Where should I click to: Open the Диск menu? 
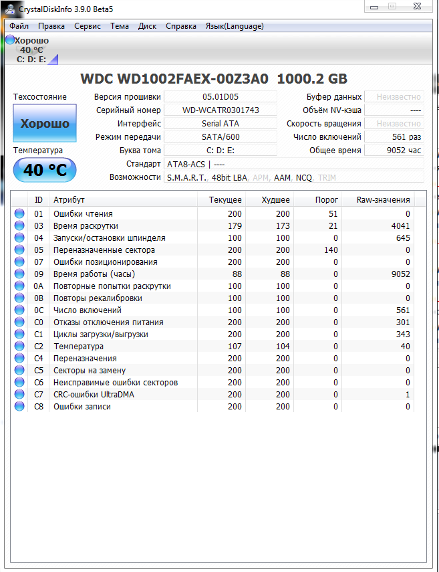point(147,26)
